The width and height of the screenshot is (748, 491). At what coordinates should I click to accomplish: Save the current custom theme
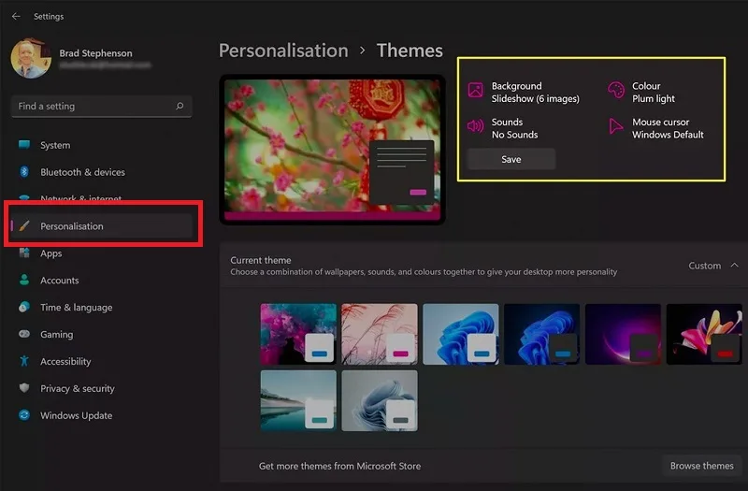tap(511, 159)
